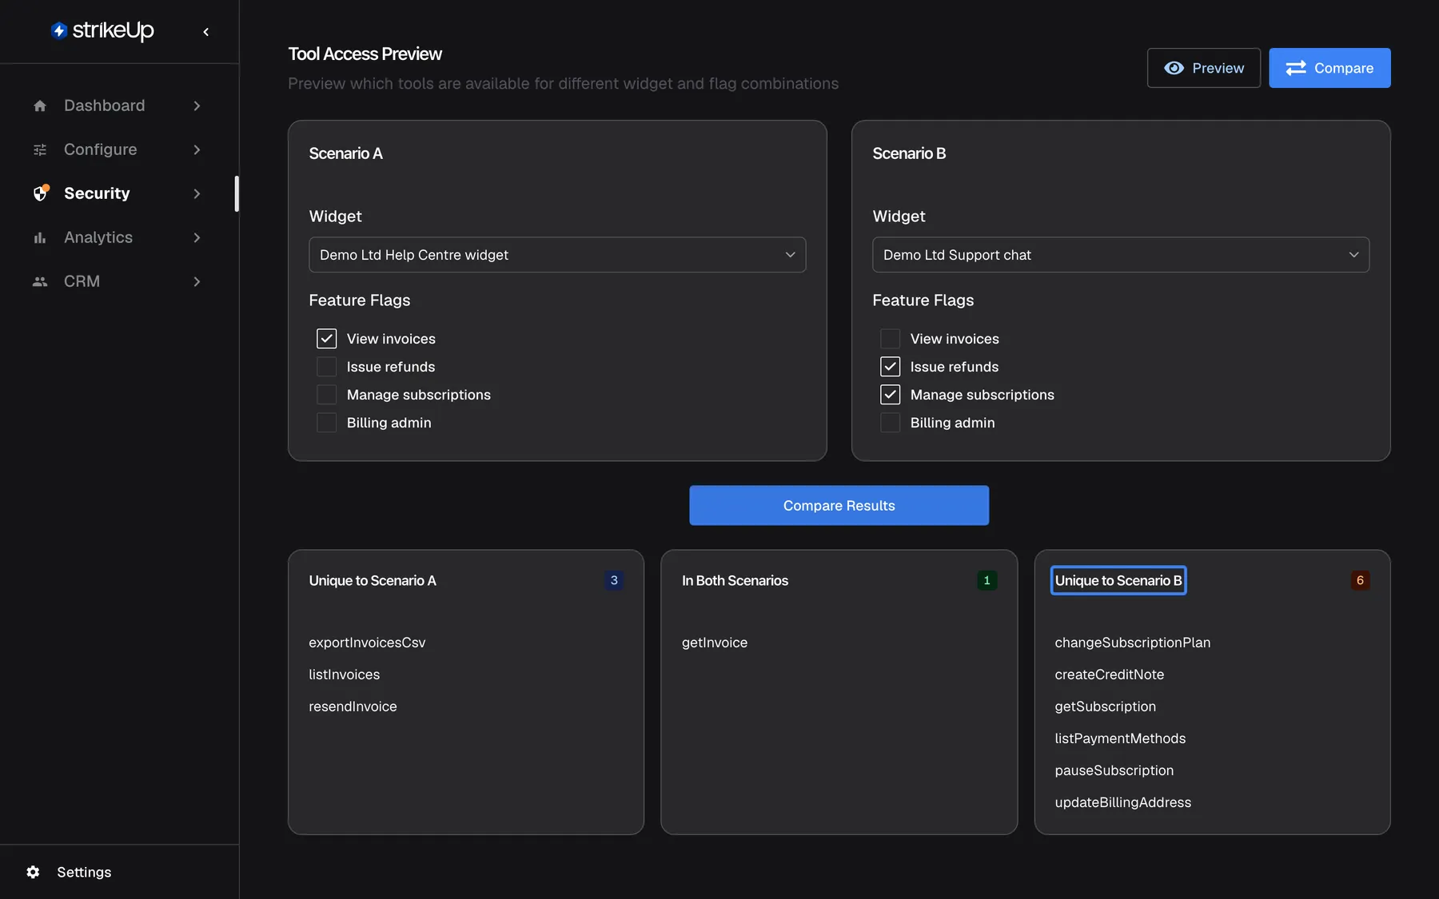Screen dimensions: 1439x899
Task: Open Scenario B Widget dropdown
Action: point(1121,255)
